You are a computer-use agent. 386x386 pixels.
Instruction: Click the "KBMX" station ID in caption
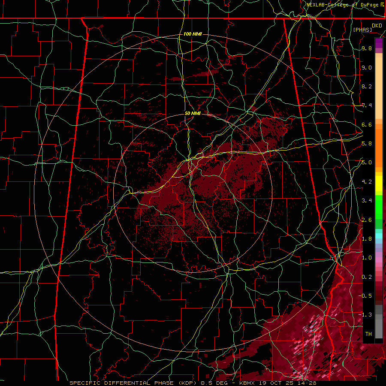point(248,383)
